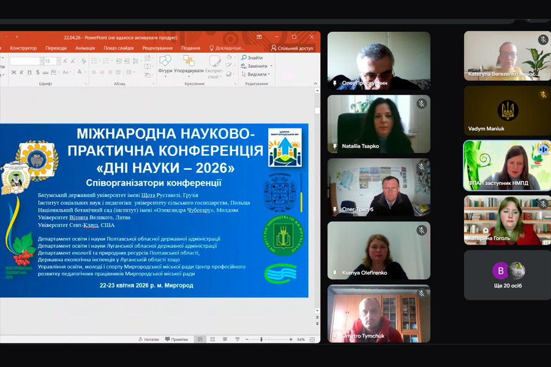Click the Спільний доступ share button
The width and height of the screenshot is (551, 367).
(292, 48)
